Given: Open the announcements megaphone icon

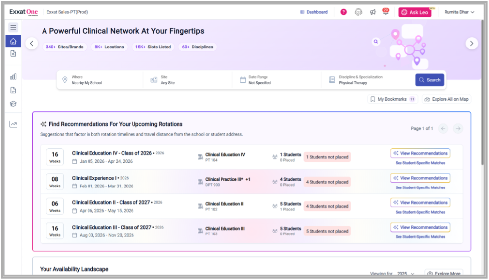Looking at the screenshot, I should pyautogui.click(x=373, y=12).
